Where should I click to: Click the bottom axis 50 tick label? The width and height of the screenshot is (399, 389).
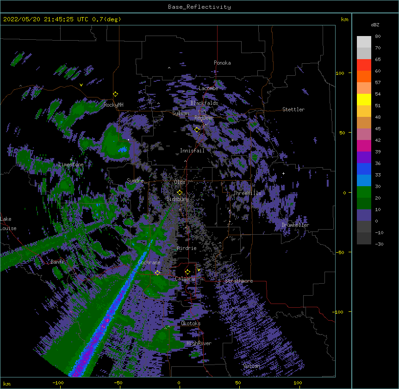(x=238, y=383)
